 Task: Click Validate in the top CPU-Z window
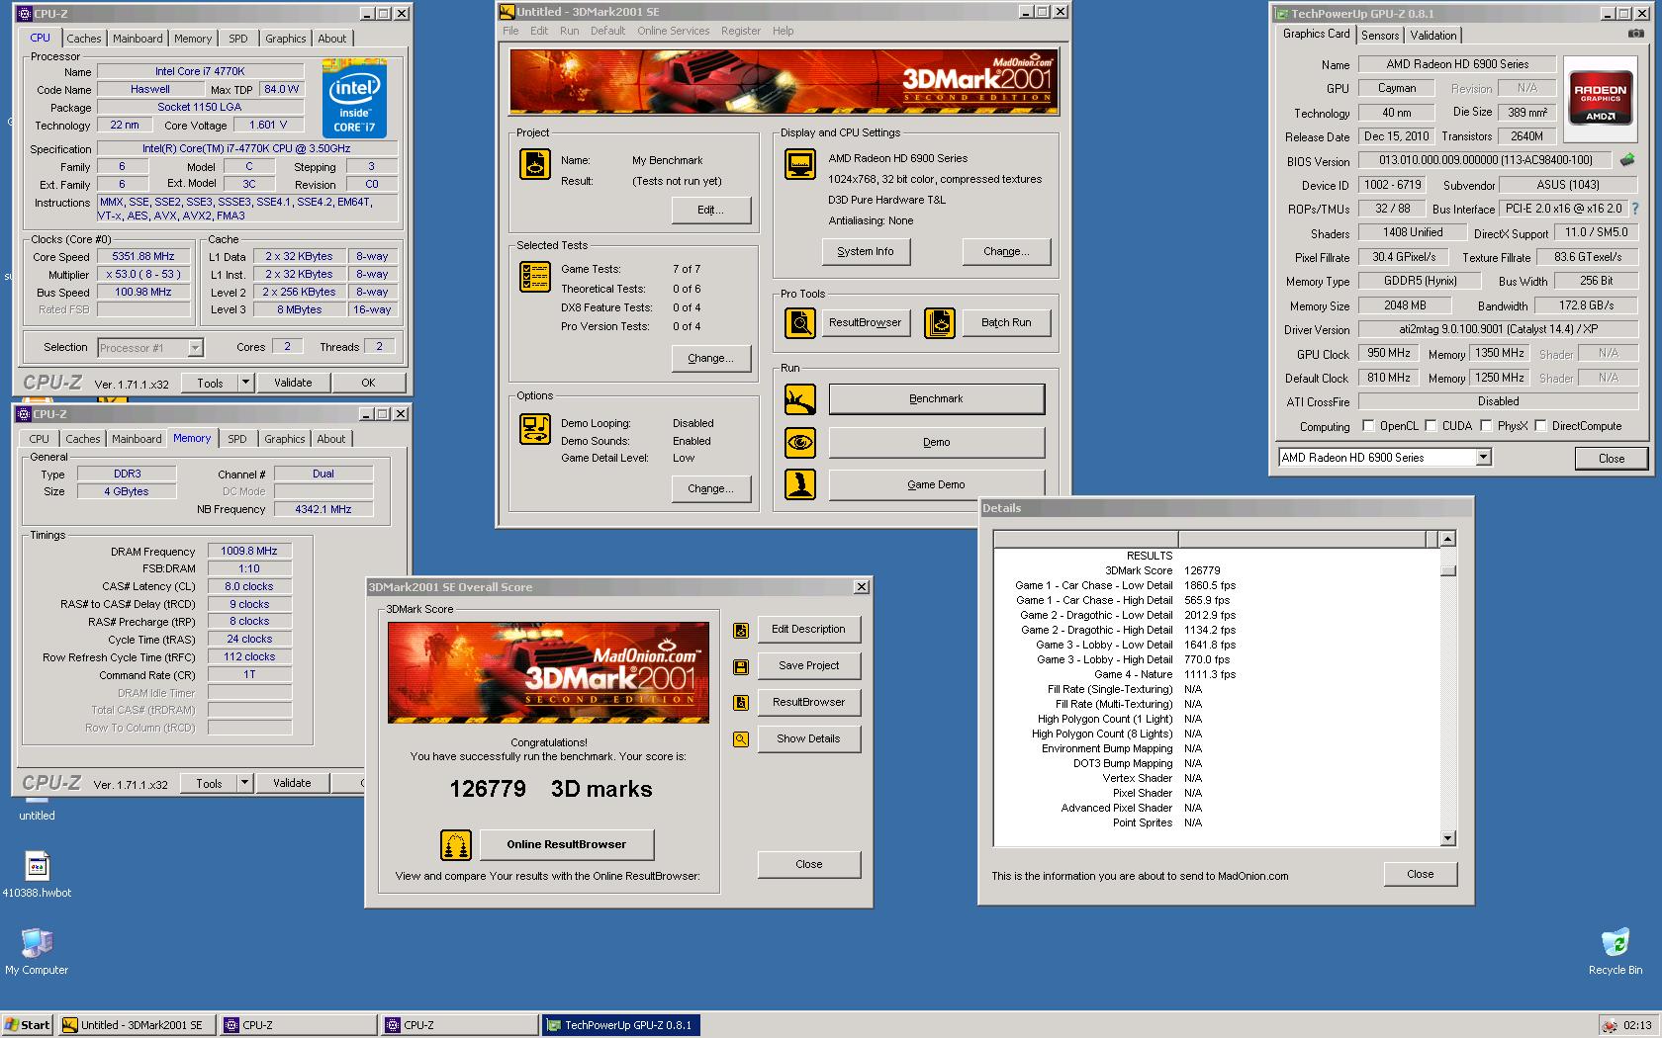tap(293, 383)
